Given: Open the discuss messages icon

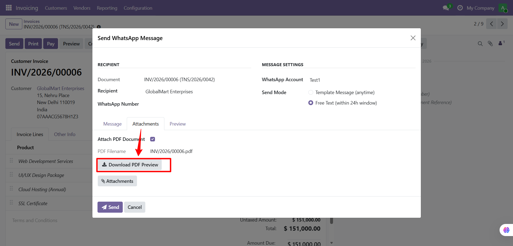Looking at the screenshot, I should coord(446,8).
